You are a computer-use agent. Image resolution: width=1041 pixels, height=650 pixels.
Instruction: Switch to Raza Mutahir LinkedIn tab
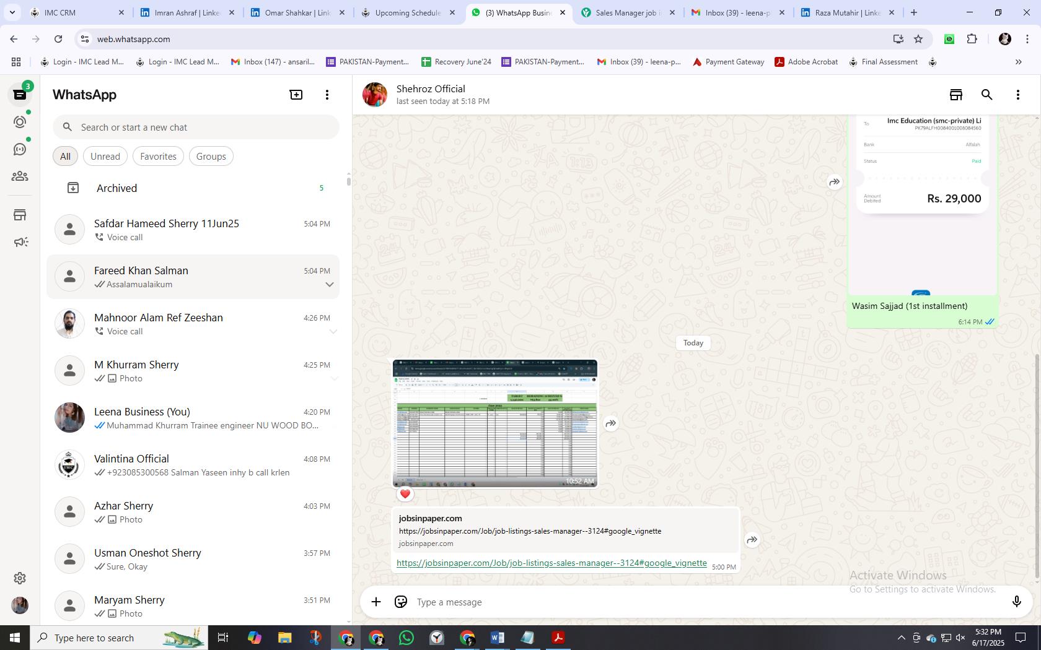[848, 12]
